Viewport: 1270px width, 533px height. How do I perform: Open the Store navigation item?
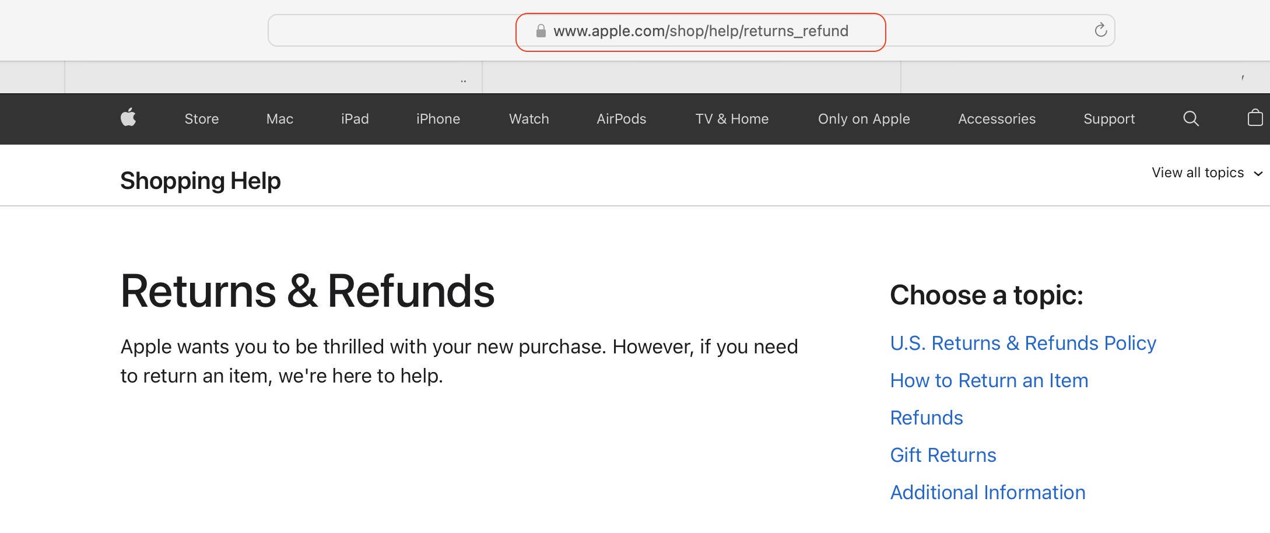201,118
